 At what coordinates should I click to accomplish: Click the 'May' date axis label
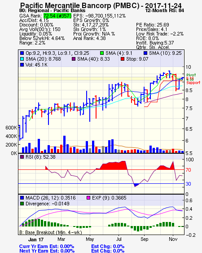(x=90, y=239)
